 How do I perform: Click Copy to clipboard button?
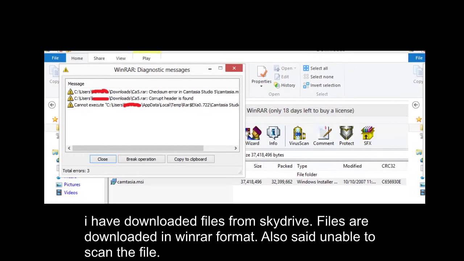[x=190, y=159]
